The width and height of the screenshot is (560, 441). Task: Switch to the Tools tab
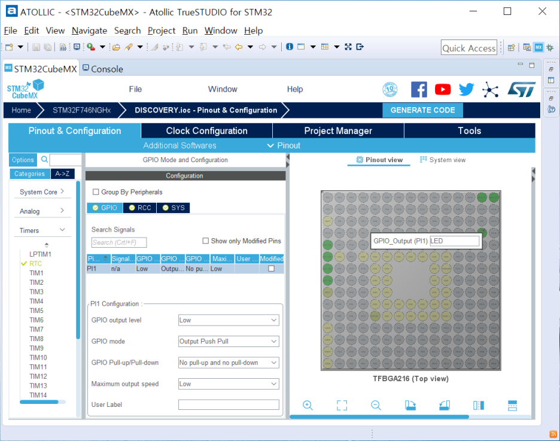[469, 130]
